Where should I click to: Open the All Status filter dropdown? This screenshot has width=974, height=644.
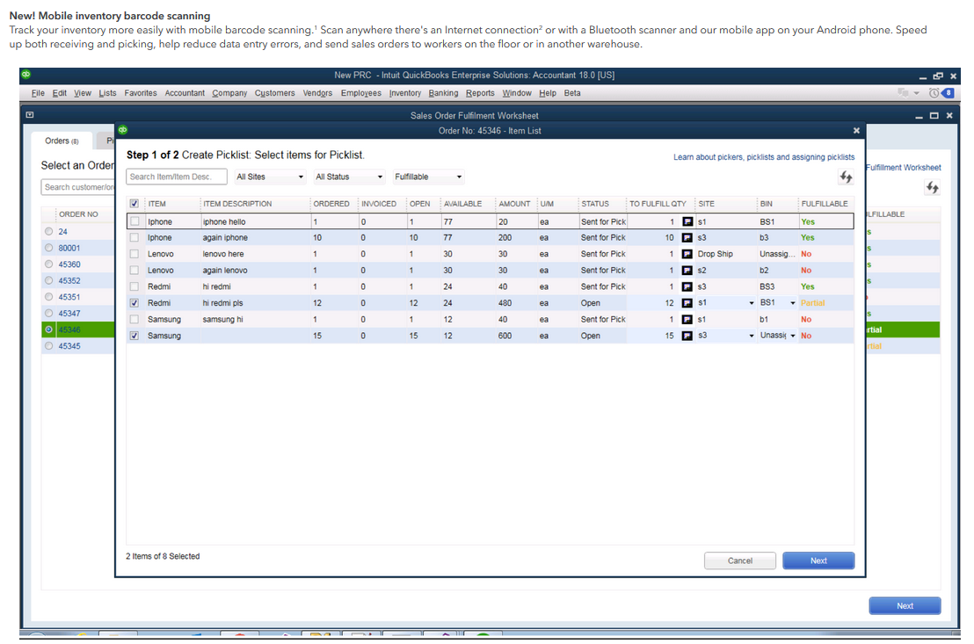349,177
